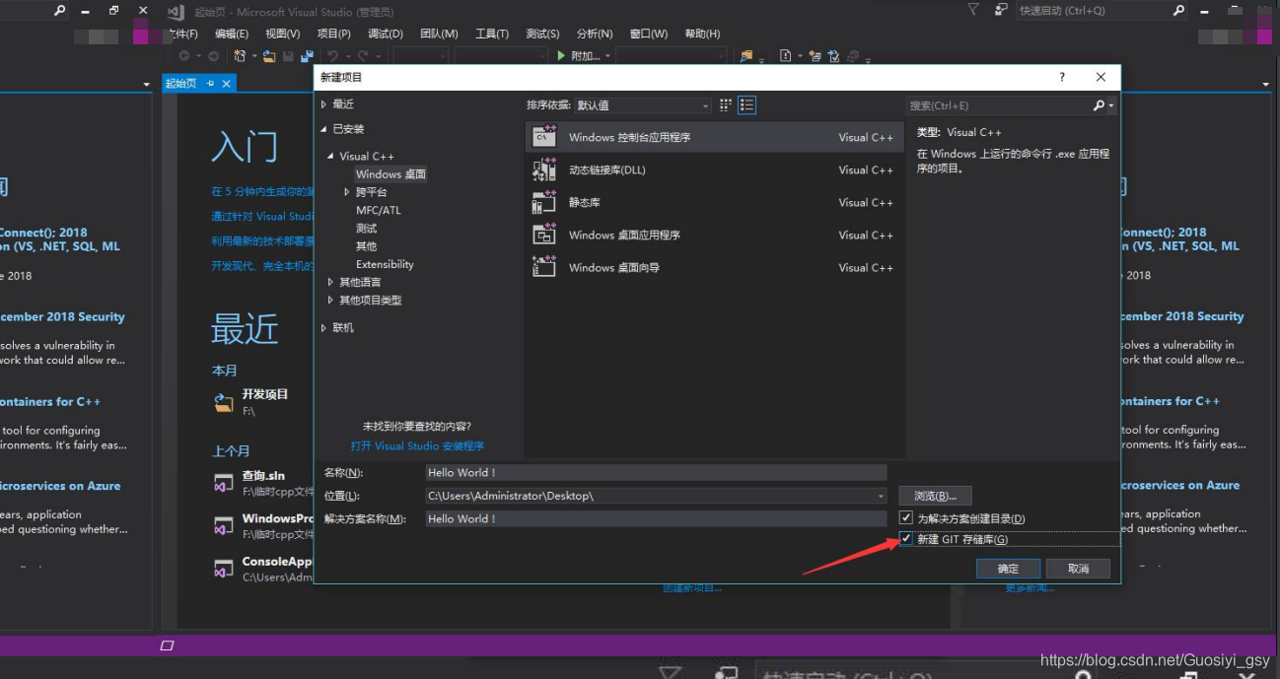Open the 窗口(W) menu

(x=648, y=34)
